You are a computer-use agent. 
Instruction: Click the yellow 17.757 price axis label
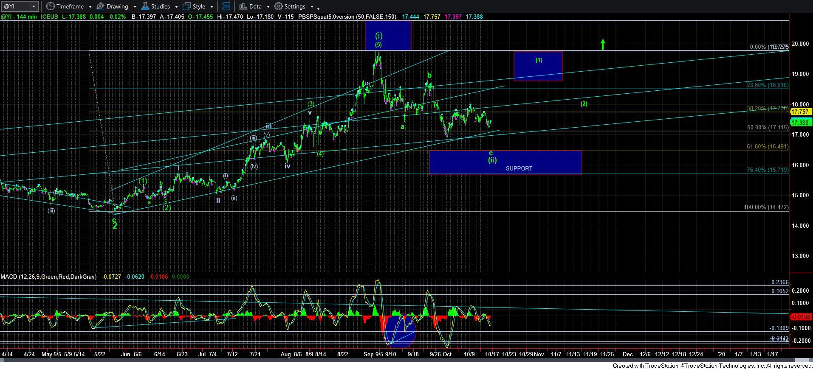(800, 112)
